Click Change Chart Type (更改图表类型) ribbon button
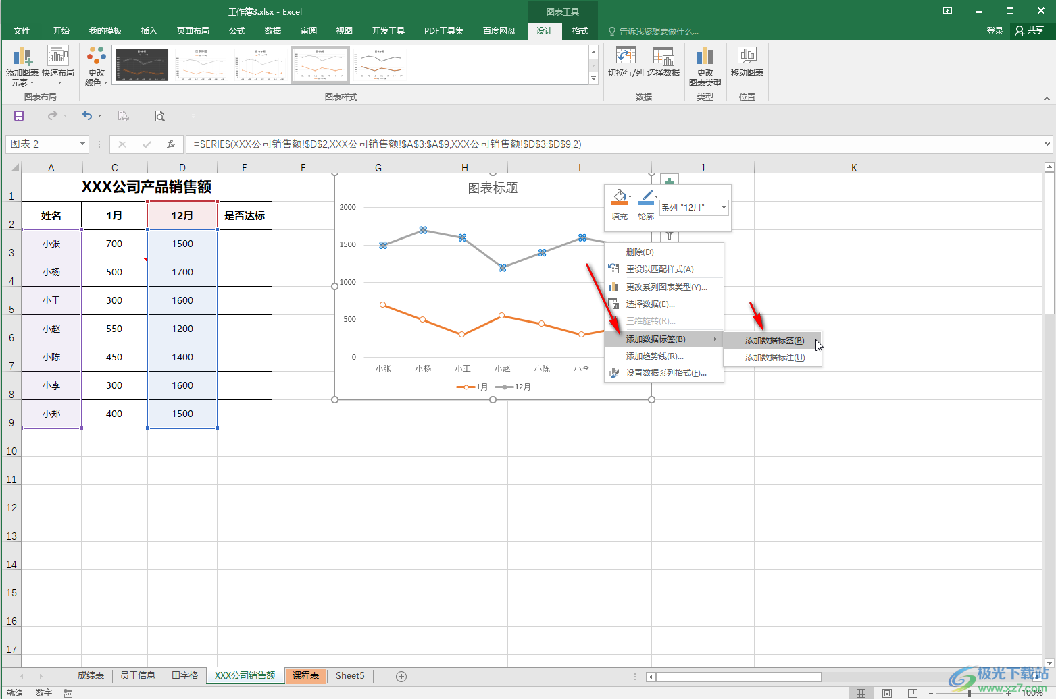The height and width of the screenshot is (699, 1056). [705, 66]
